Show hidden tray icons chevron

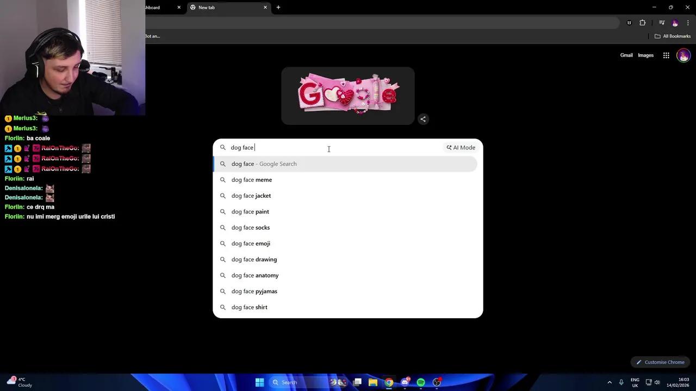pos(610,382)
